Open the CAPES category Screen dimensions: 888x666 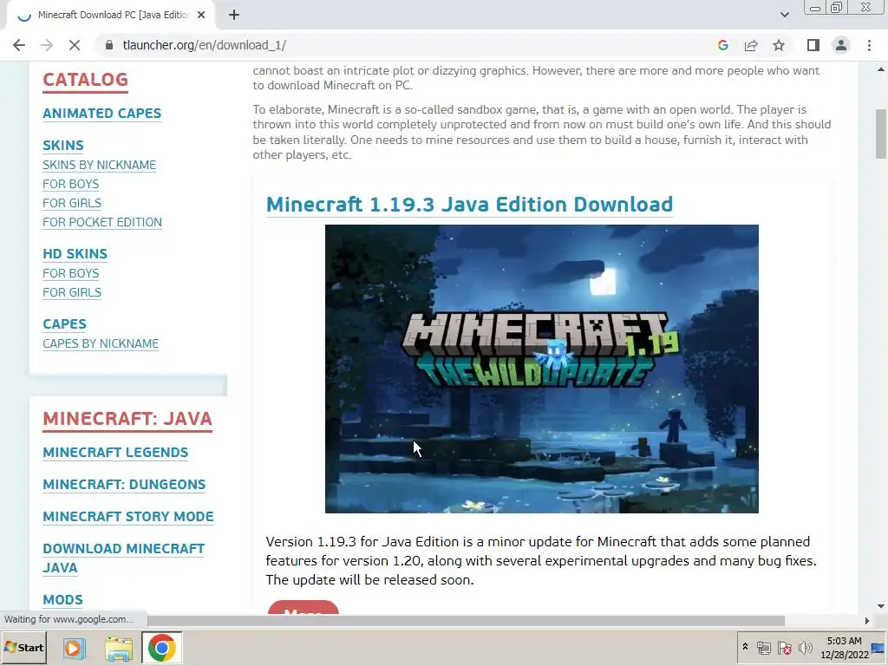(x=64, y=324)
